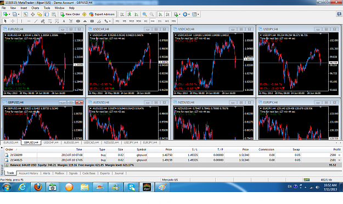This screenshot has height=204, width=343.
Task: Switch chart to line chart mode
Action: (136, 14)
